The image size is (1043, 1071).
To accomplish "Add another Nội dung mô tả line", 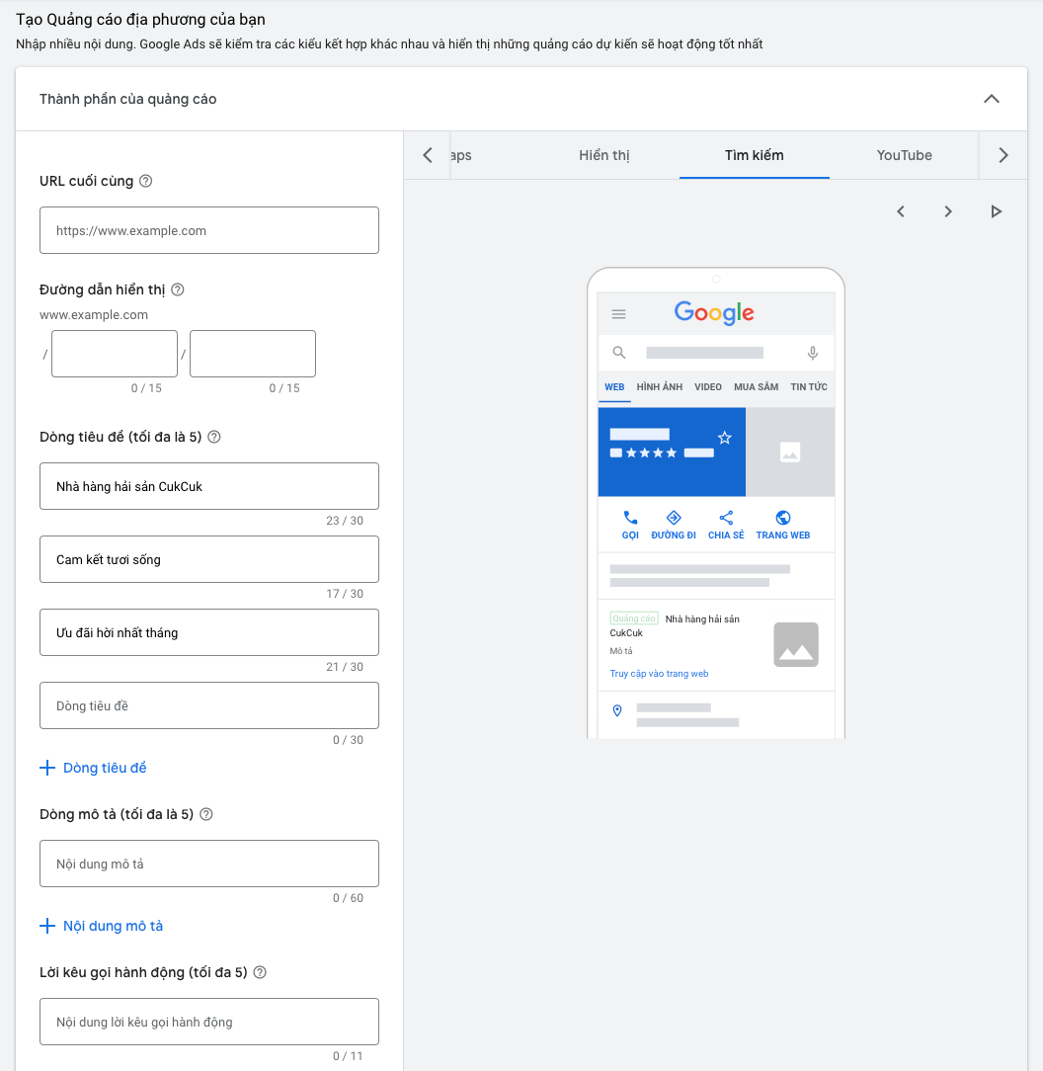I will click(101, 926).
